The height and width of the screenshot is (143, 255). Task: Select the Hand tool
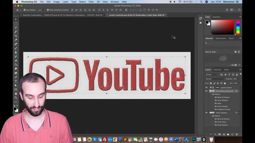[x=16, y=94]
